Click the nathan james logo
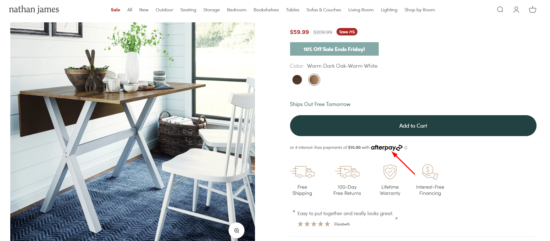The width and height of the screenshot is (550, 241). tap(34, 10)
